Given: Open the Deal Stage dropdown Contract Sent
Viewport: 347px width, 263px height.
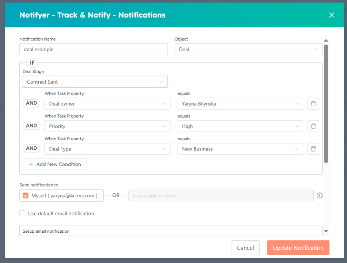Looking at the screenshot, I should (95, 82).
